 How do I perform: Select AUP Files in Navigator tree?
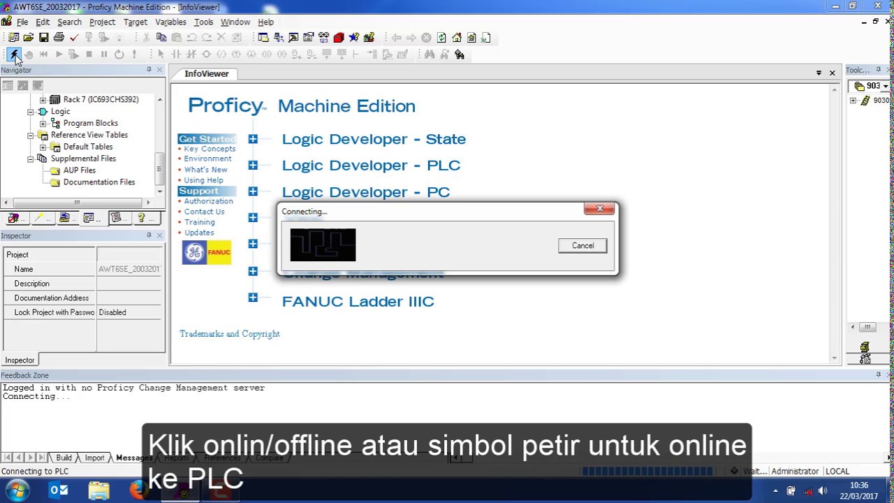tap(79, 170)
